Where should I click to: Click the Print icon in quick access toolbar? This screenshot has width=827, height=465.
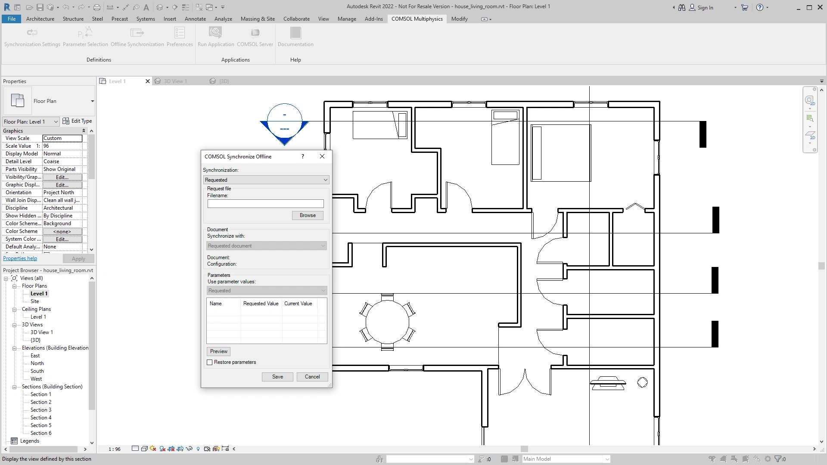(97, 7)
